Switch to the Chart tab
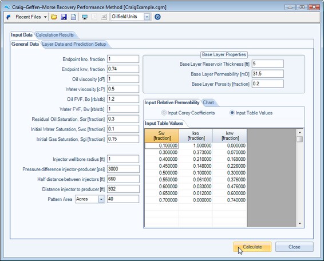This screenshot has width=324, height=261. pos(208,102)
